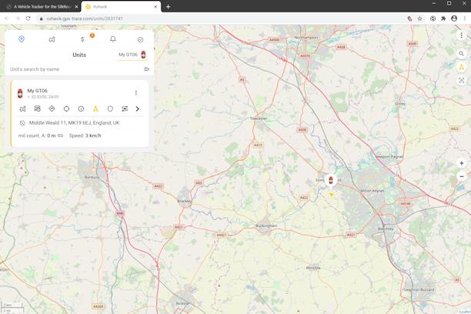Click the Units panel heading
This screenshot has width=471, height=314.
(x=79, y=55)
